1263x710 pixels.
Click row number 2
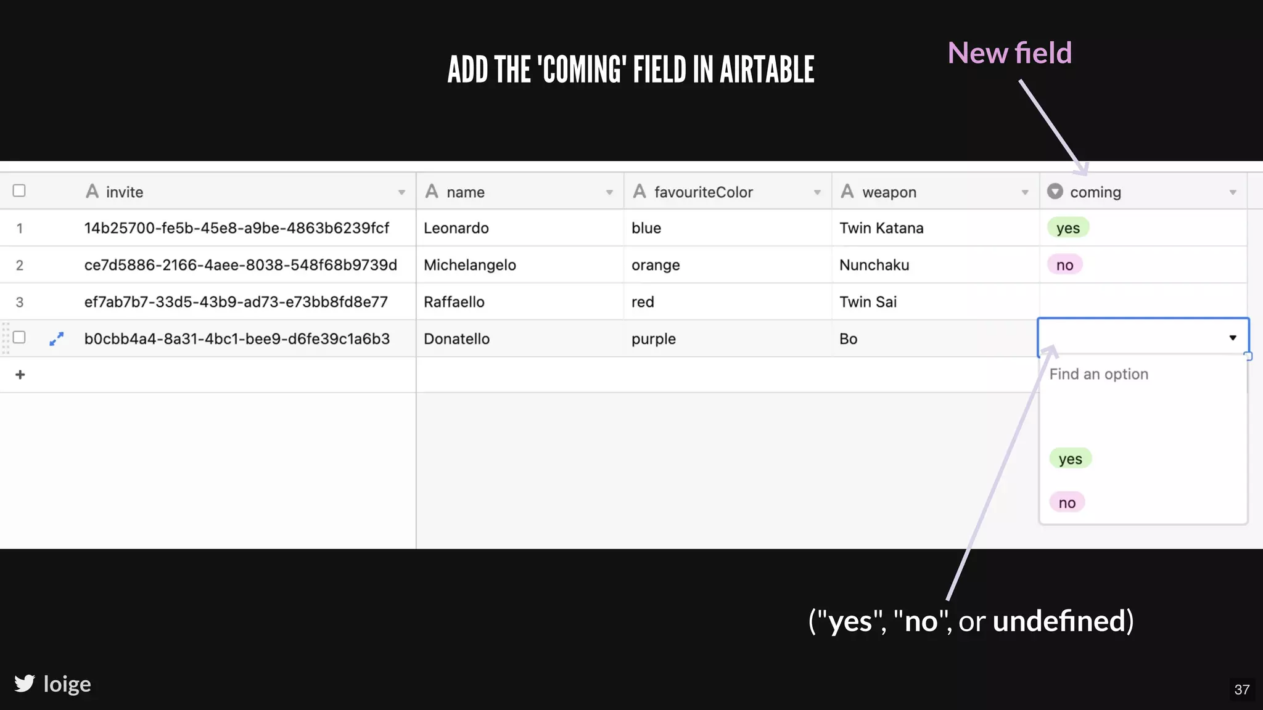20,266
